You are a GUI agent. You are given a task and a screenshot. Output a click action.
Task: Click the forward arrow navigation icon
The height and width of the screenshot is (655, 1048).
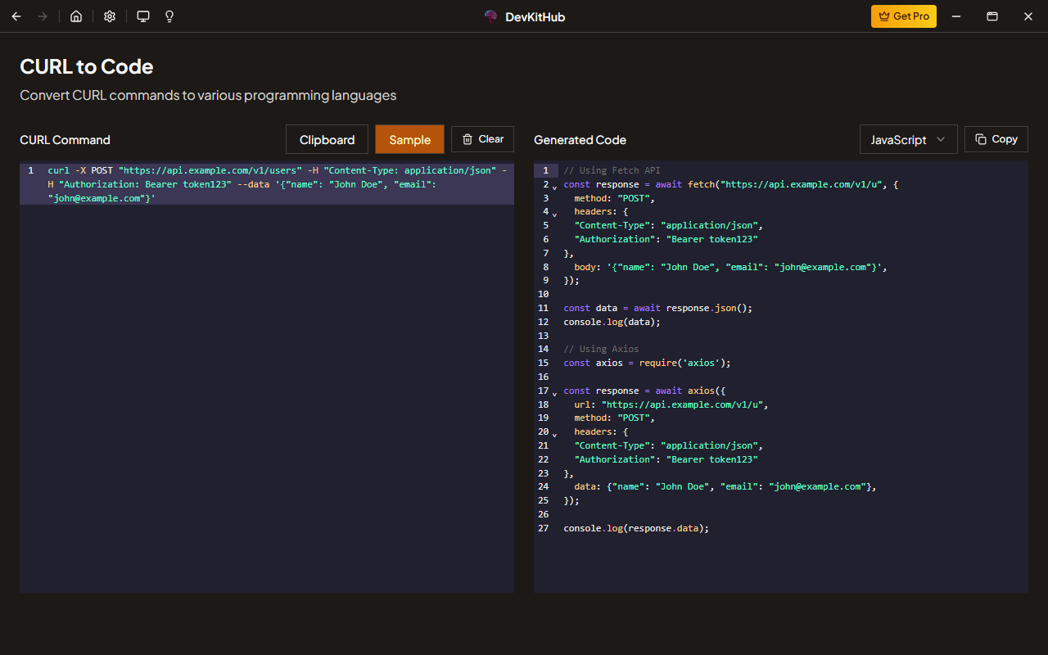click(x=43, y=16)
